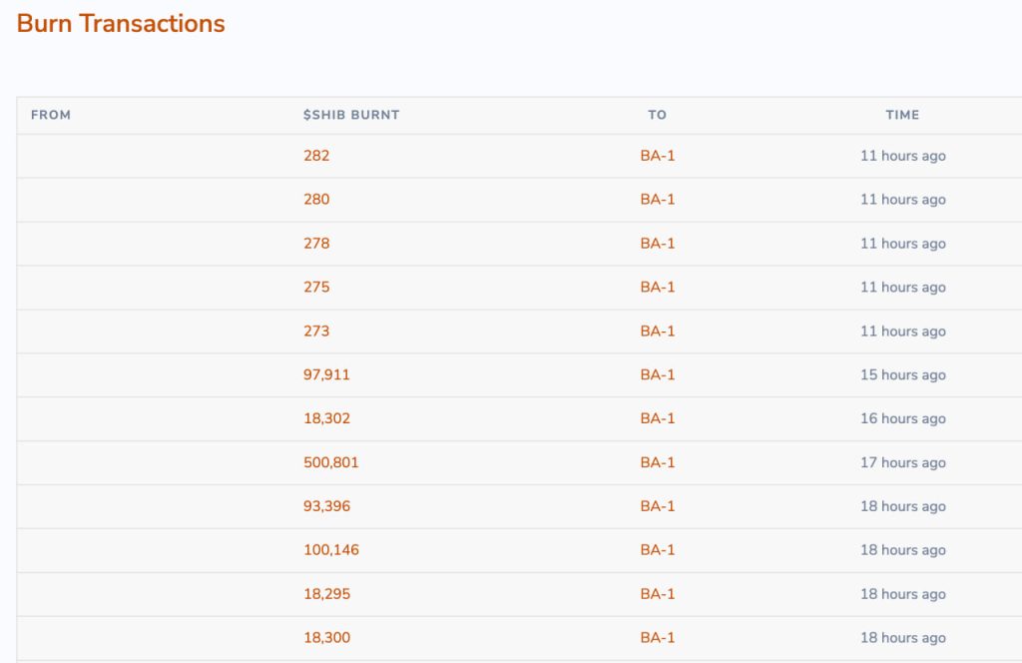This screenshot has height=663, width=1022.
Task: Open the 100,146 SHIB burn transaction
Action: 330,550
